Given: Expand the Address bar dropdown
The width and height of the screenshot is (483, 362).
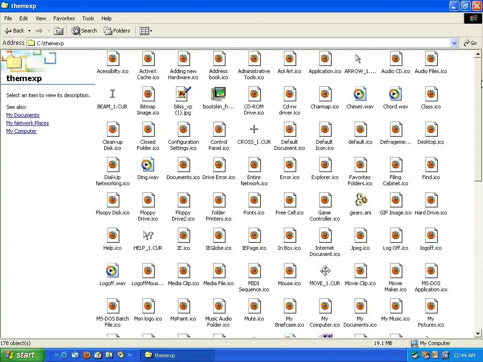Looking at the screenshot, I should 454,43.
